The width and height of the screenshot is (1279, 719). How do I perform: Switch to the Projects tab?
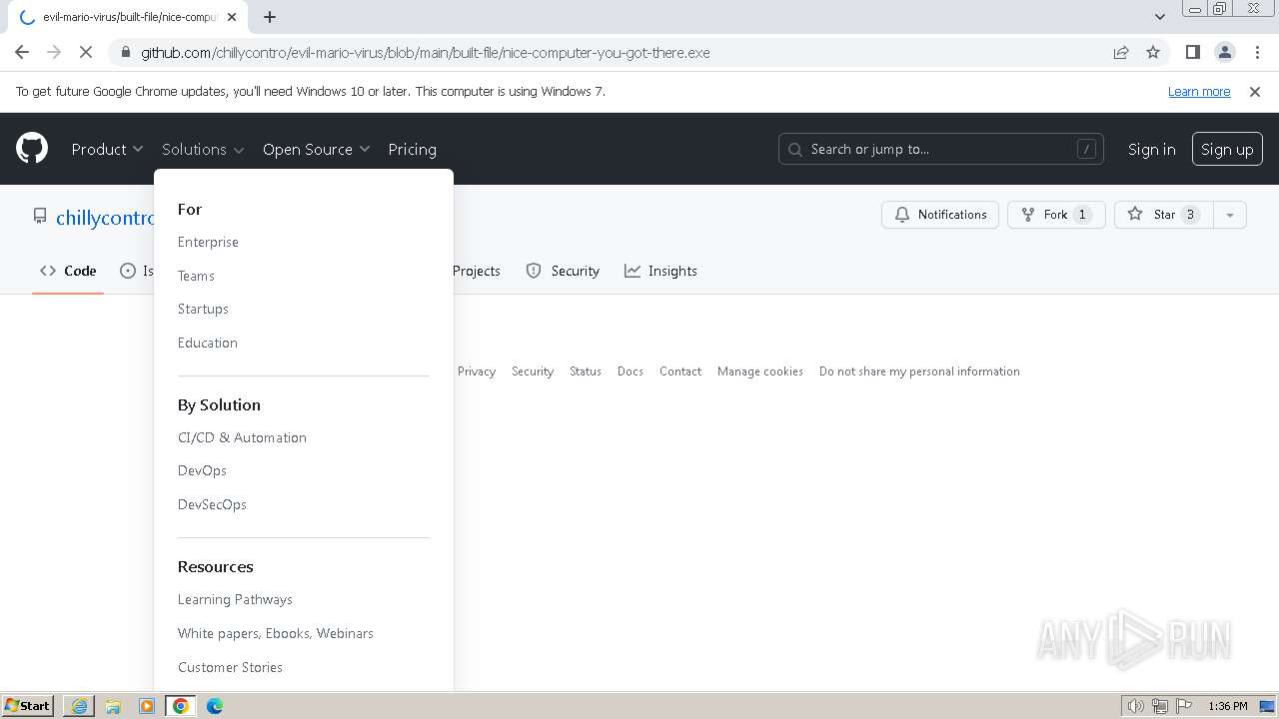(x=476, y=271)
